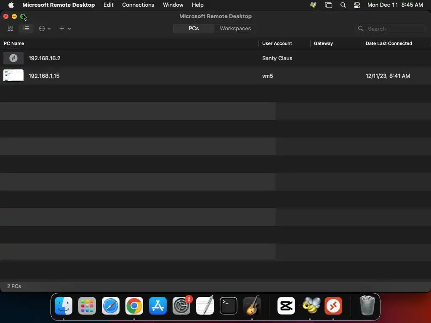Screen dimensions: 431x323
Task: Open the bee app from the Dock
Action: (x=310, y=306)
